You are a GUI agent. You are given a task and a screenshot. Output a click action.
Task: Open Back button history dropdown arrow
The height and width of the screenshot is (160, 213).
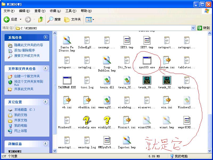click(x=21, y=19)
